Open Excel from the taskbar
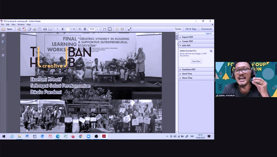This screenshot has height=157, width=277. point(65,136)
